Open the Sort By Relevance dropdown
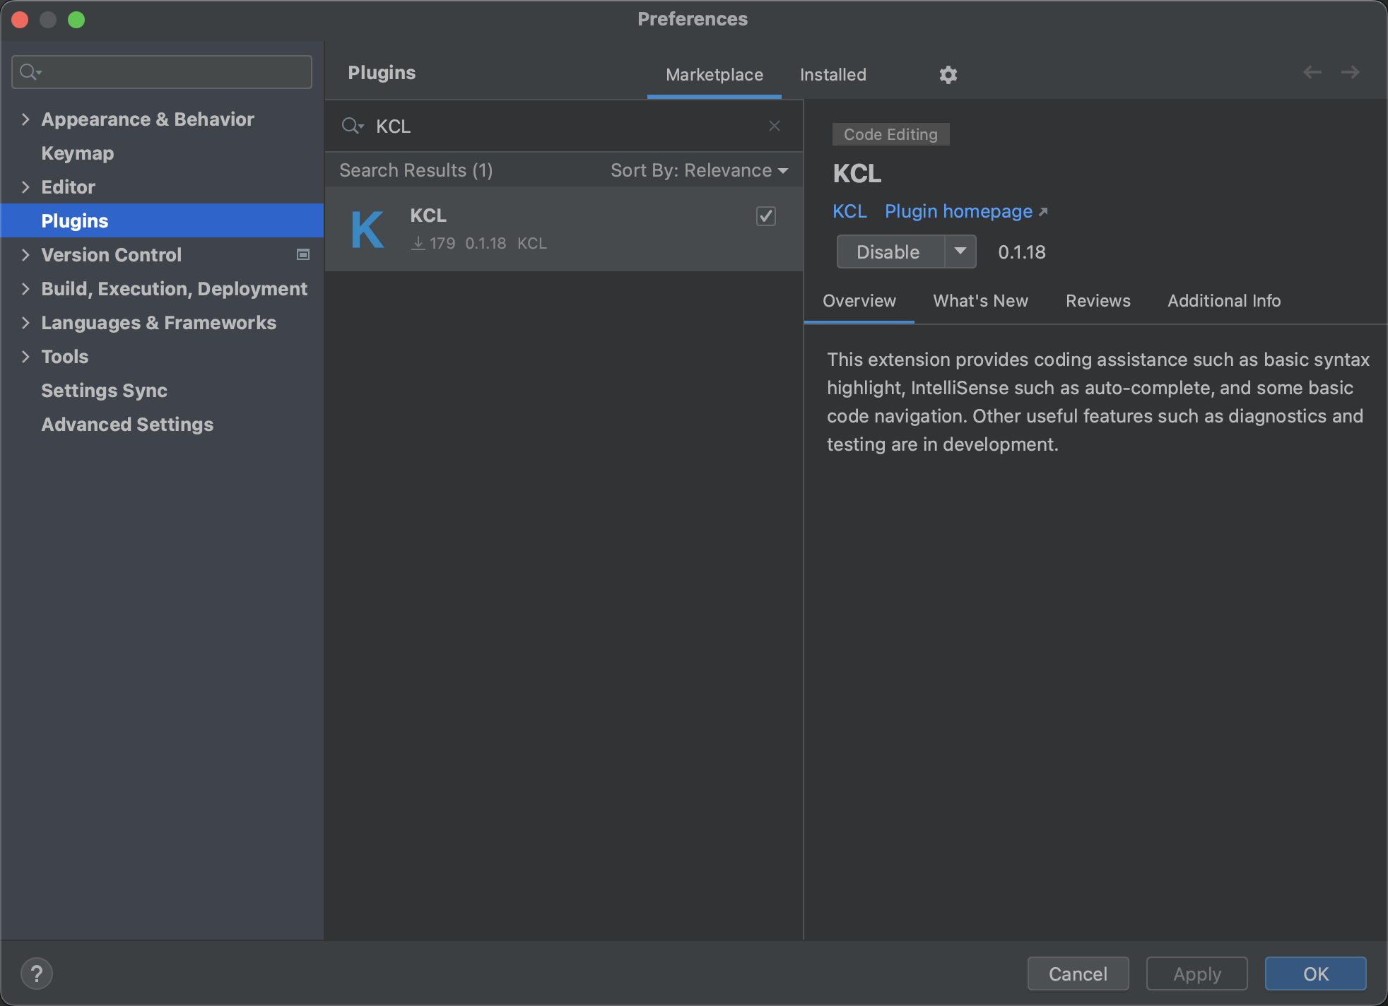The width and height of the screenshot is (1388, 1006). [700, 170]
